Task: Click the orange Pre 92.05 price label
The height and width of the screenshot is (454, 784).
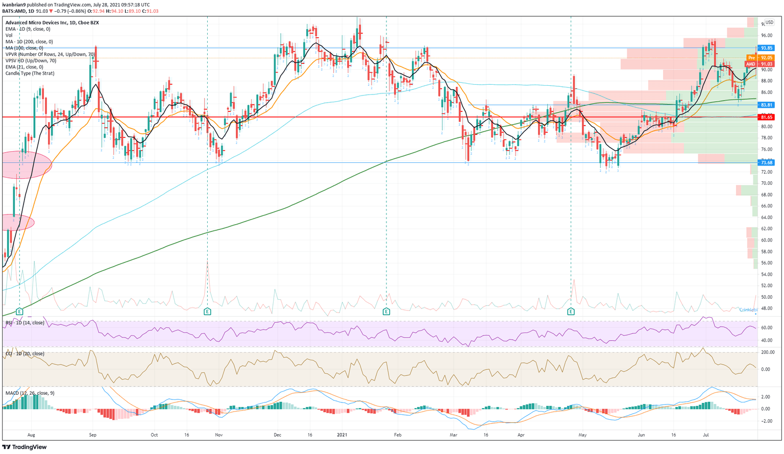Action: [x=761, y=58]
